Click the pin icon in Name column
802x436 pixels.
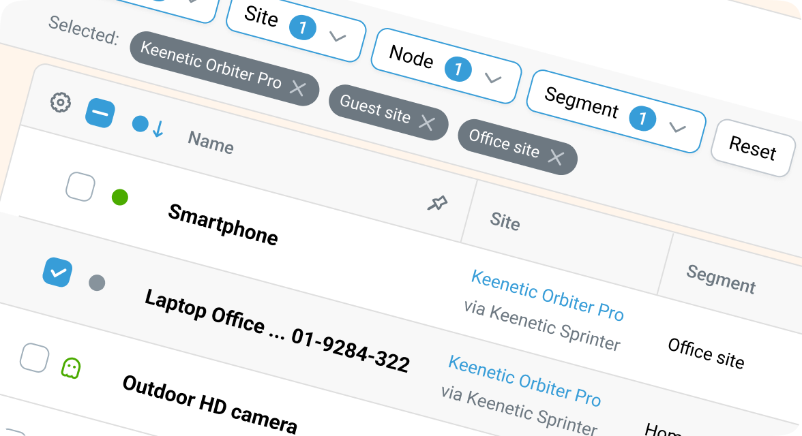(x=437, y=204)
